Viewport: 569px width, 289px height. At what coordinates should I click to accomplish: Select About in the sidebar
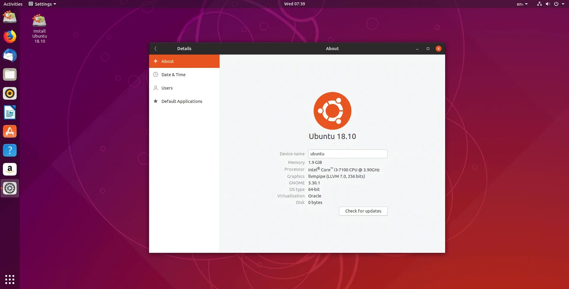coord(184,61)
